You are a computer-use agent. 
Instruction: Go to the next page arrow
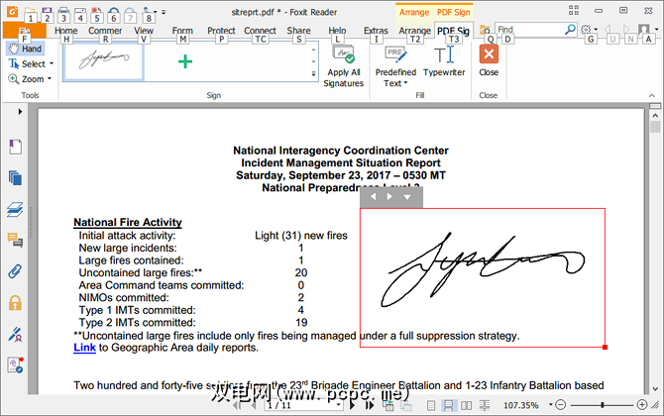353,405
